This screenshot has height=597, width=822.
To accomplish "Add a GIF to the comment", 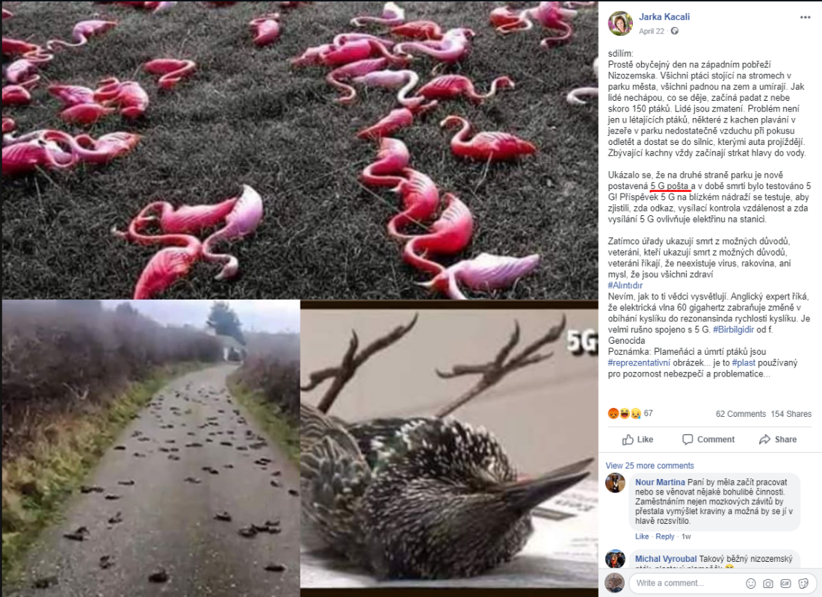I will pos(785,584).
